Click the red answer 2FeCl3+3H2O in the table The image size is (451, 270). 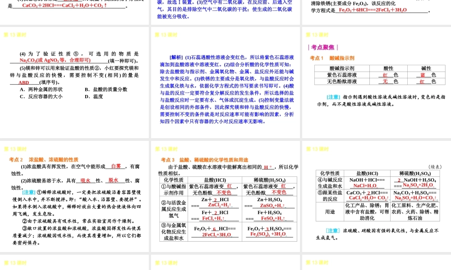click(x=216, y=234)
